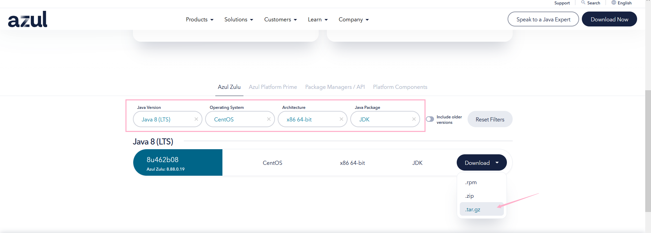651x233 pixels.
Task: Switch to the Azul Zulu tab
Action: [x=229, y=87]
